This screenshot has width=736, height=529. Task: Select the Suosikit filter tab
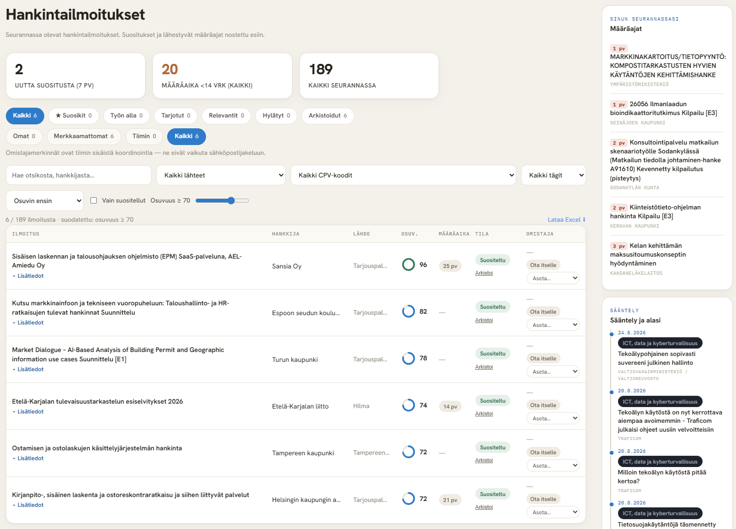[74, 116]
